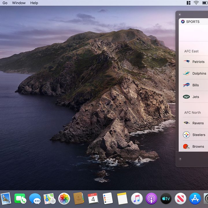Launch the App Store from the Dock
Screen dimensions: 208x208
(195, 198)
